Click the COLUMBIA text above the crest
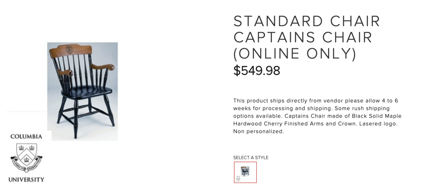 [26, 136]
